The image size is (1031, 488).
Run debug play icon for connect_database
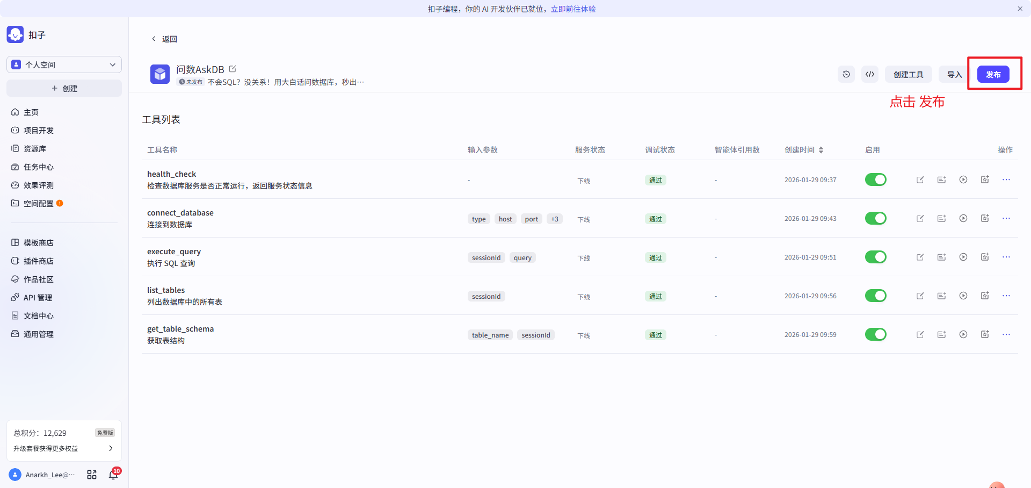pyautogui.click(x=963, y=218)
